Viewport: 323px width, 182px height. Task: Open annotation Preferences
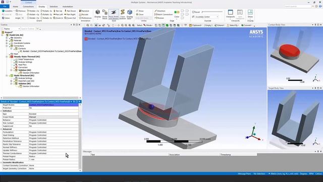click(x=85, y=18)
